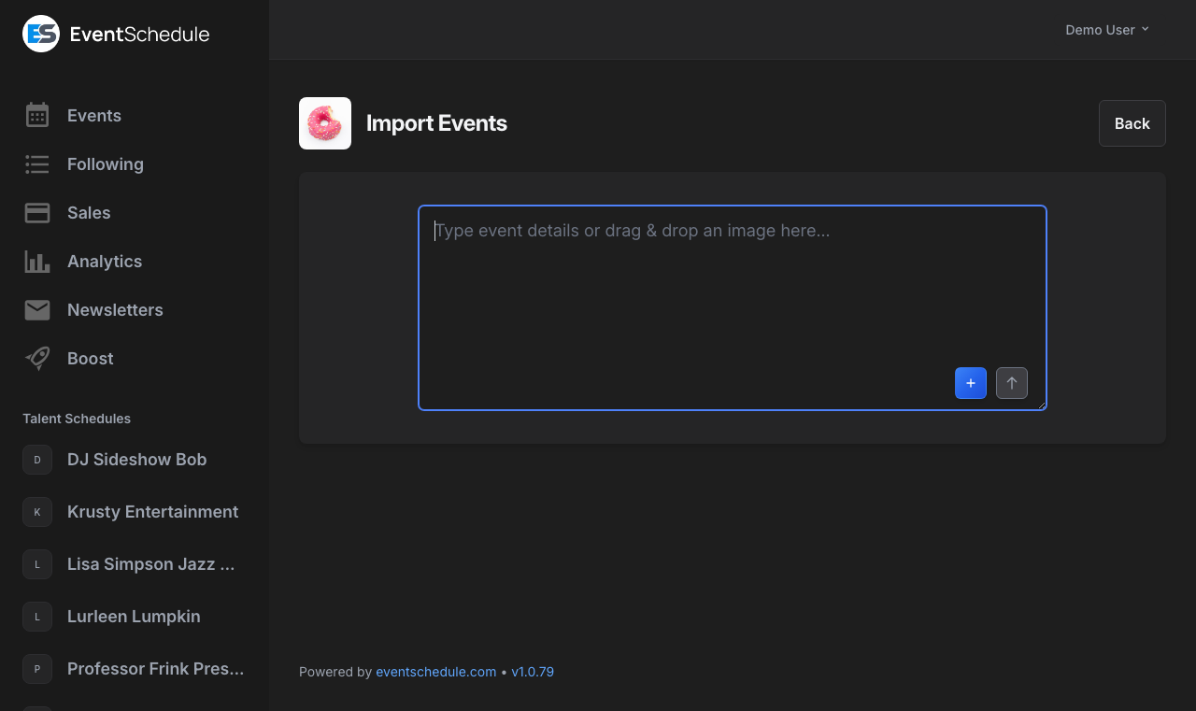The width and height of the screenshot is (1196, 711).
Task: Click inside the event details text area
Action: pos(732,280)
